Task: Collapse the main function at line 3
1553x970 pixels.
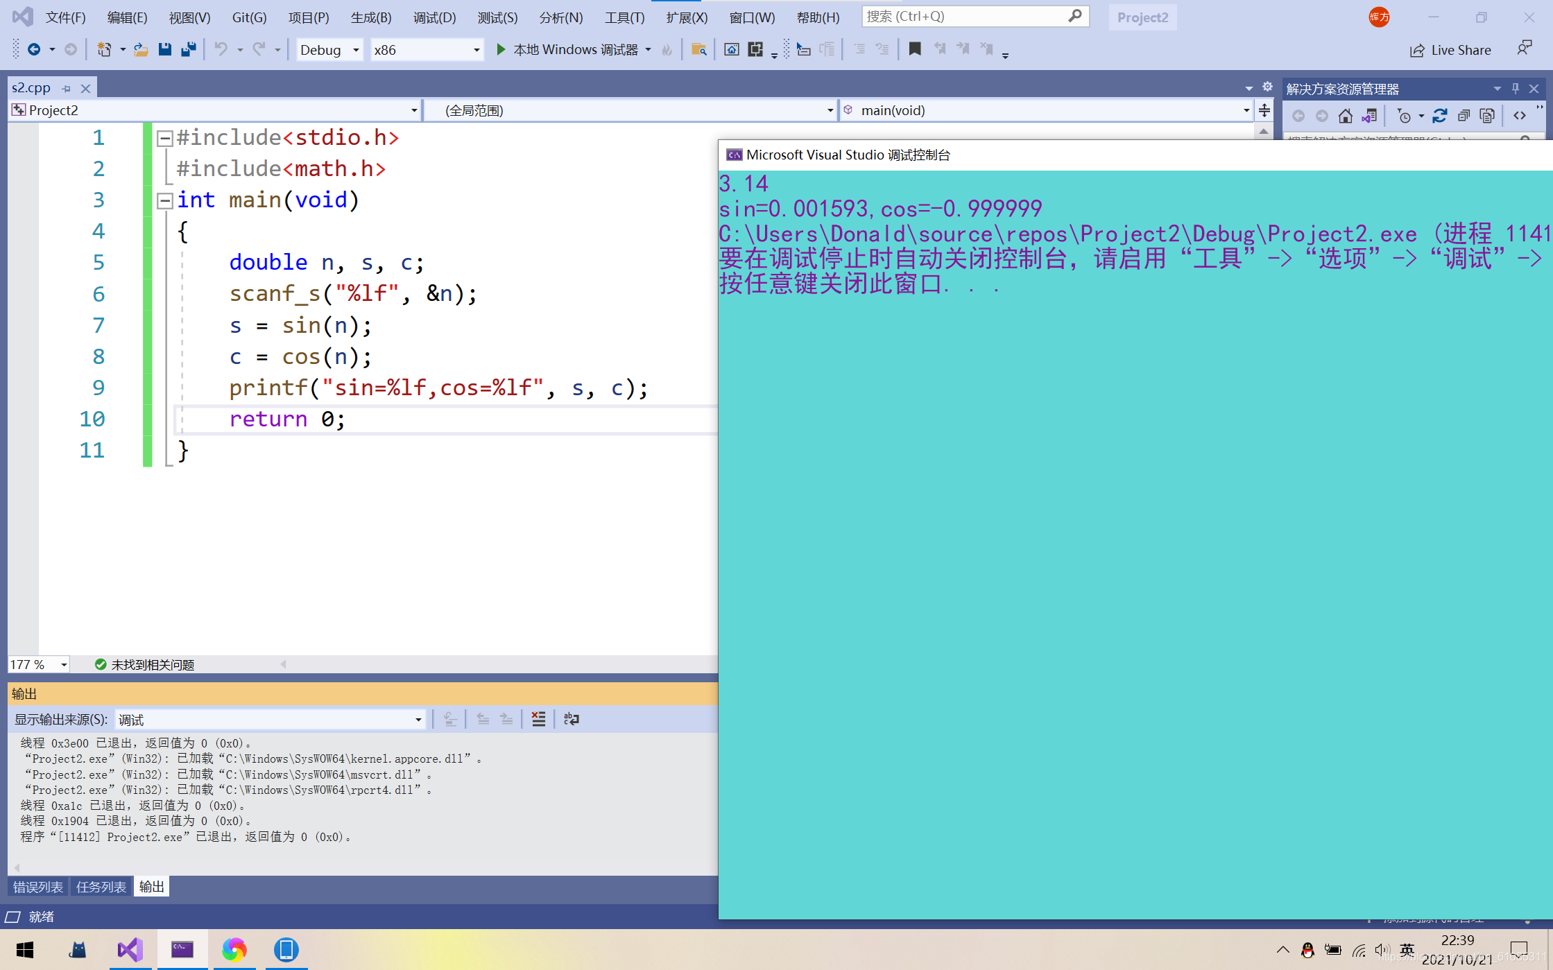Action: point(165,201)
